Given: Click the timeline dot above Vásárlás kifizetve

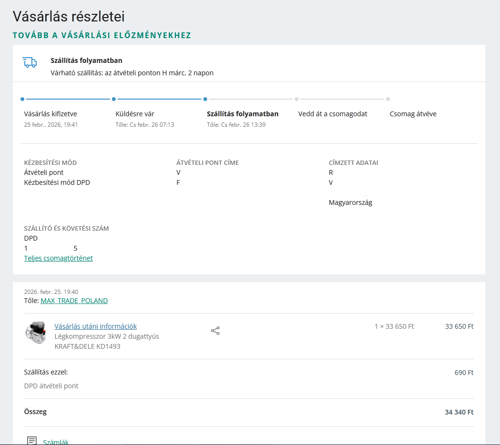Looking at the screenshot, I should tap(22, 99).
